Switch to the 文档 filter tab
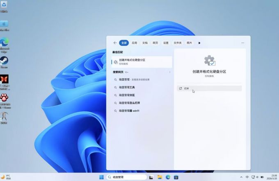Viewport: 279px width, 181px height. [145, 43]
